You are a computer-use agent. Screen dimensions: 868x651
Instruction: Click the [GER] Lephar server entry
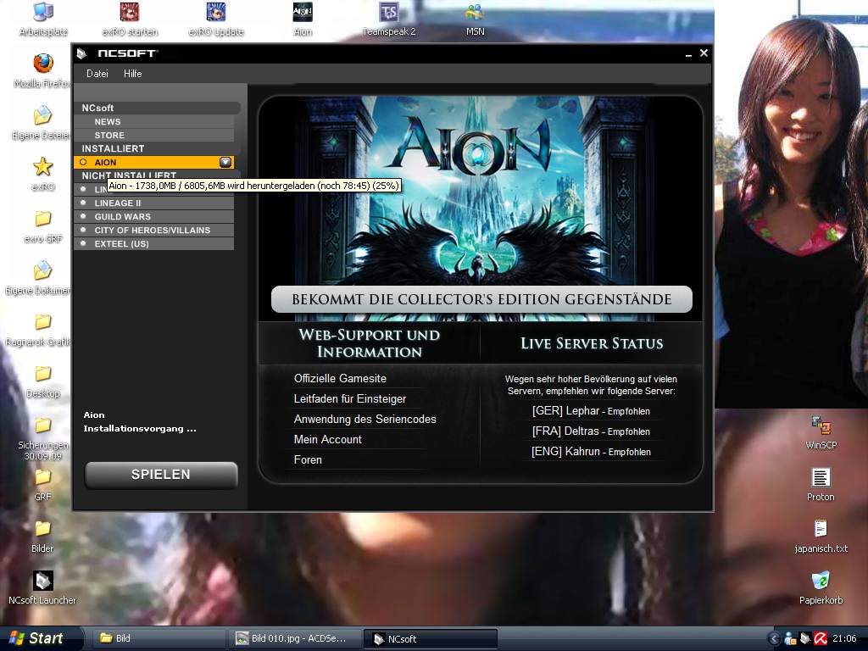click(591, 411)
